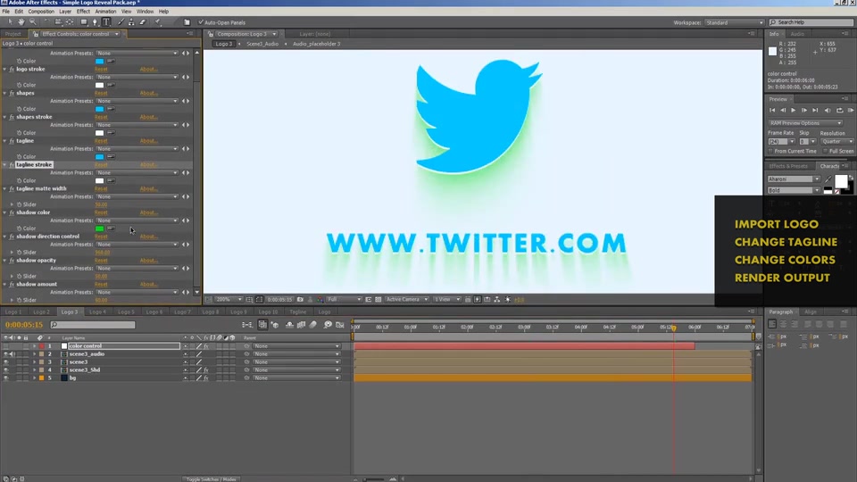Toggle region of interest in viewer

pos(369,300)
